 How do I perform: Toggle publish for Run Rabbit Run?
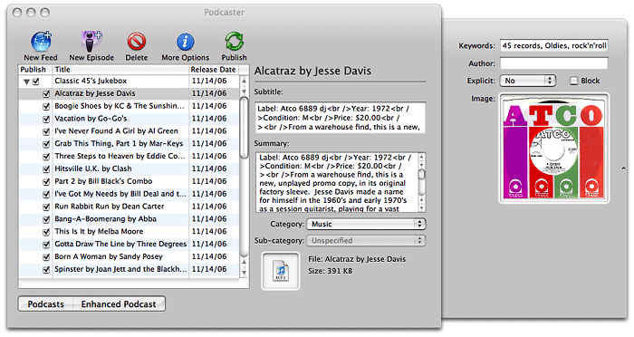tap(46, 207)
